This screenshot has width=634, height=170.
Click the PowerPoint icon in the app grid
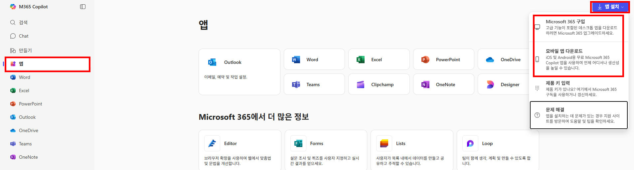click(x=425, y=60)
